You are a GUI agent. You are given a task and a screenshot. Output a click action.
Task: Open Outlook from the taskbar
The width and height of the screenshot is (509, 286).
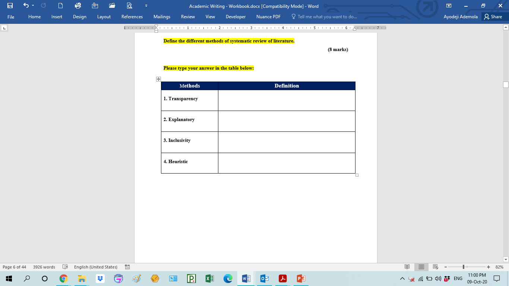tap(264, 278)
